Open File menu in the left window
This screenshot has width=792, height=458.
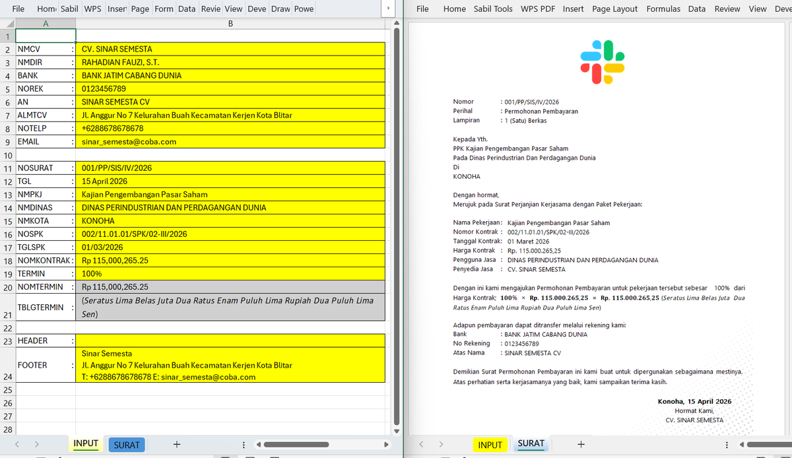point(18,9)
